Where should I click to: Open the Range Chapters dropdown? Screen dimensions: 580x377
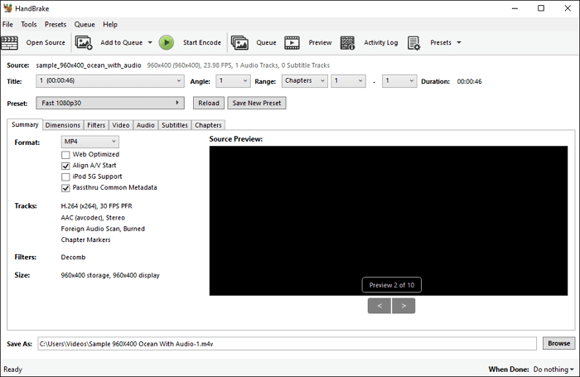(303, 81)
